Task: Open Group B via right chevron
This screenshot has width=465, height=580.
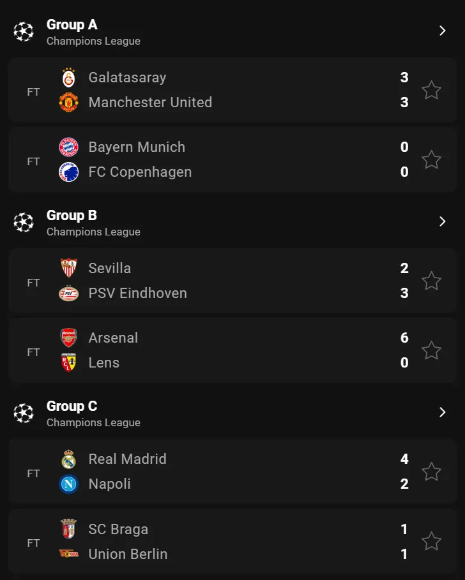Action: tap(442, 221)
